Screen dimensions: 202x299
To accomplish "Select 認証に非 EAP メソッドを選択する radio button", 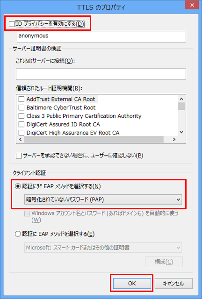I will [18, 186].
